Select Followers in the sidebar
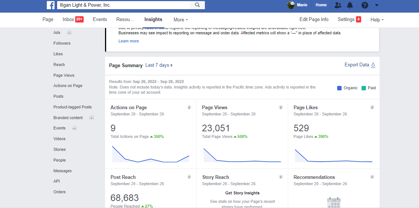Screen dimensions: 419x208 point(62,43)
